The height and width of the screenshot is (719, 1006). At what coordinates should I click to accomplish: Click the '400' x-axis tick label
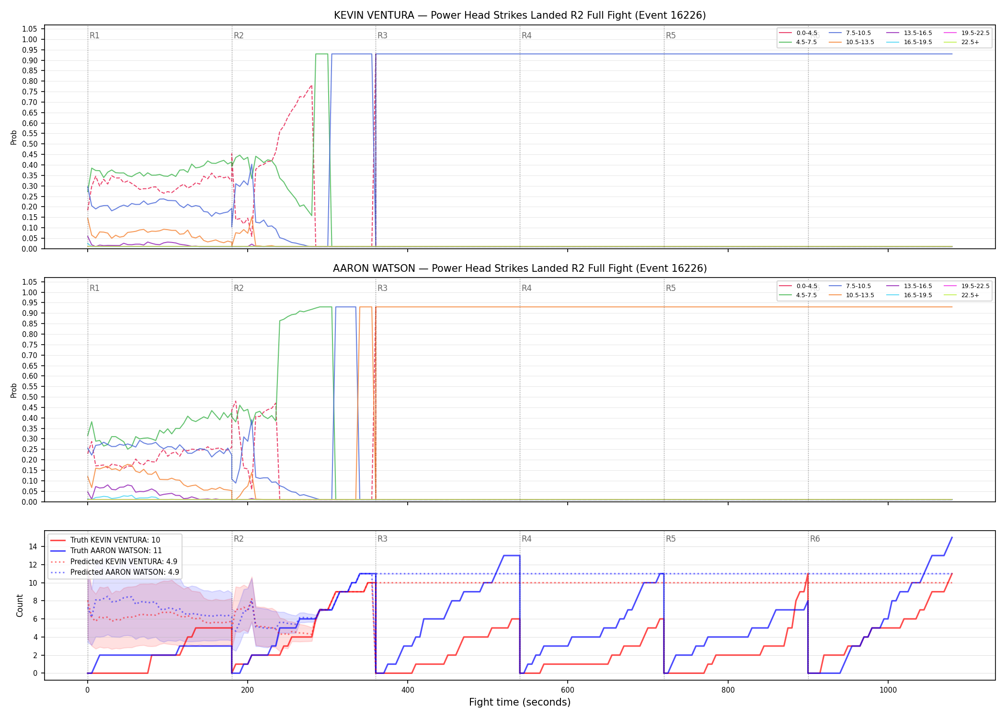pyautogui.click(x=408, y=690)
